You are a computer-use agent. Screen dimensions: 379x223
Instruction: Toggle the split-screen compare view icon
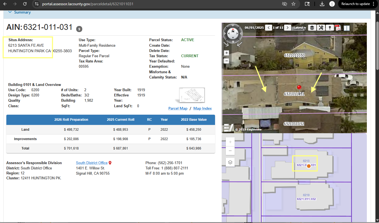pyautogui.click(x=346, y=28)
